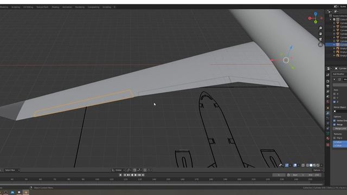Viewport: 347px width, 195px height.
Task: Disable mirror Axis Z checkbox
Action: click(335, 102)
